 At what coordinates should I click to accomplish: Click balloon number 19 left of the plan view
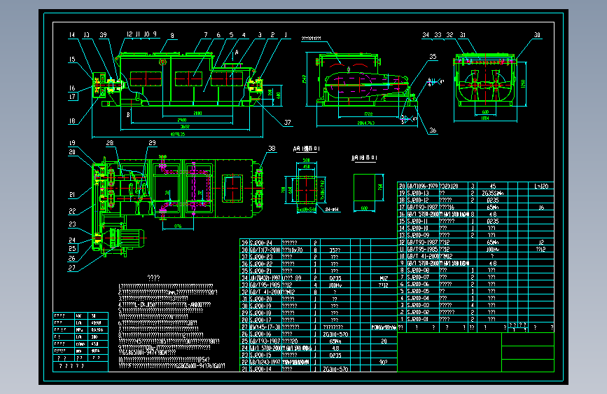[x=72, y=143]
